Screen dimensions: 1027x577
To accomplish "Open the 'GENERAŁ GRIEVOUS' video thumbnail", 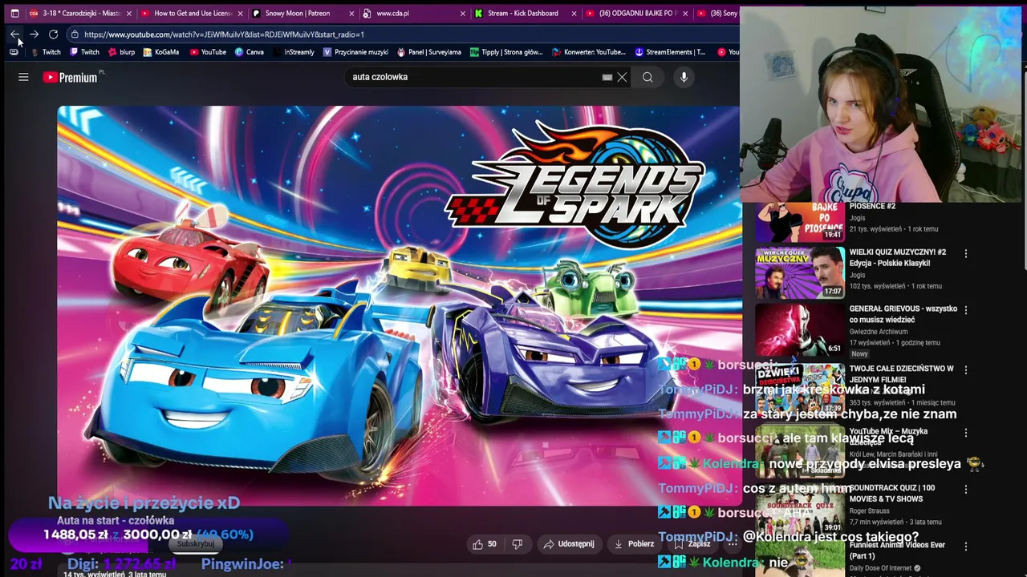I will pos(800,329).
